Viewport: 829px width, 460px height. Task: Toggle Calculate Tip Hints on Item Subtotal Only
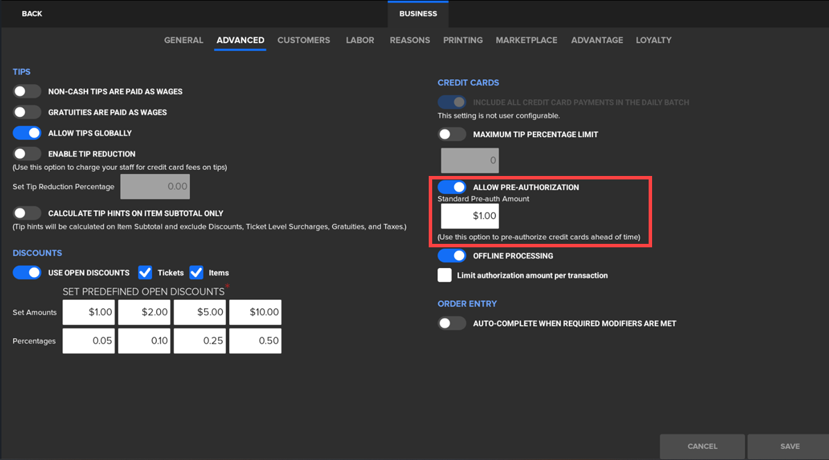pyautogui.click(x=27, y=213)
